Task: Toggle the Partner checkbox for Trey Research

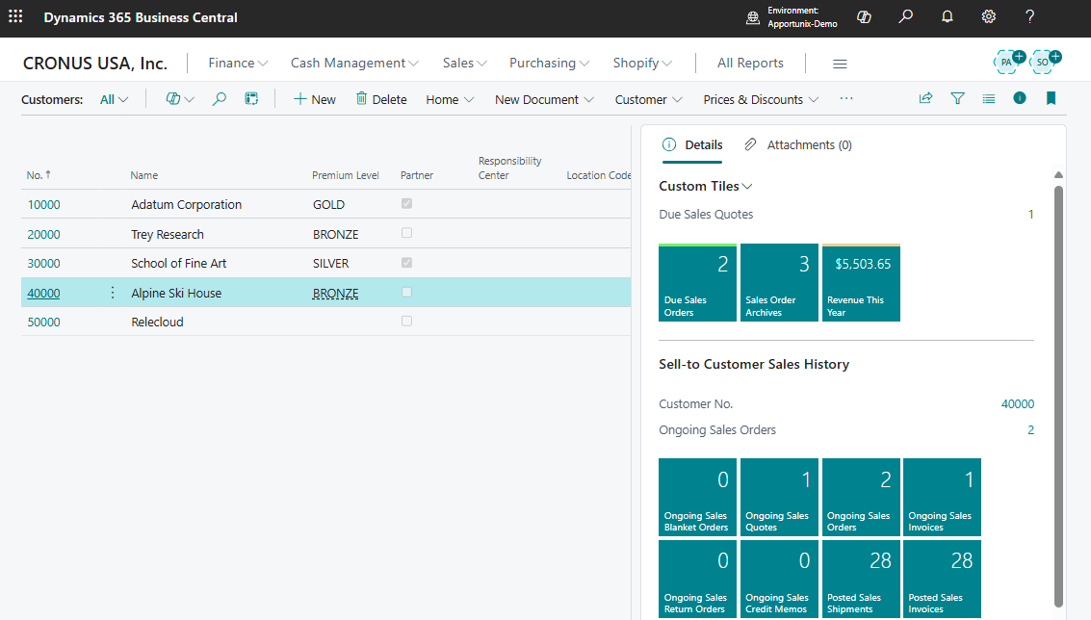Action: click(x=406, y=233)
